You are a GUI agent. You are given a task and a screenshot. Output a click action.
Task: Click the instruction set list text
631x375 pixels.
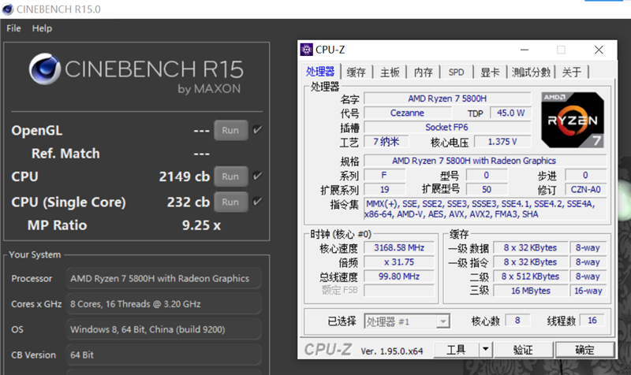(x=480, y=209)
